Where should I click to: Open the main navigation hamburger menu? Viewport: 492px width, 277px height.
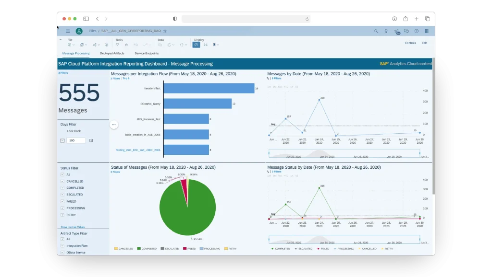[68, 31]
